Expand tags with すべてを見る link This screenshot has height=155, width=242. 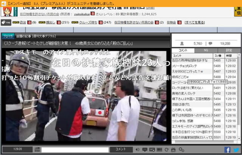pos(195,23)
